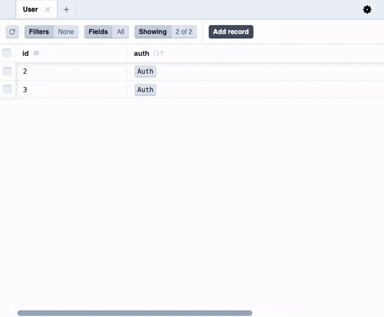
Task: Open the Auth relation in row 3
Action: click(145, 90)
